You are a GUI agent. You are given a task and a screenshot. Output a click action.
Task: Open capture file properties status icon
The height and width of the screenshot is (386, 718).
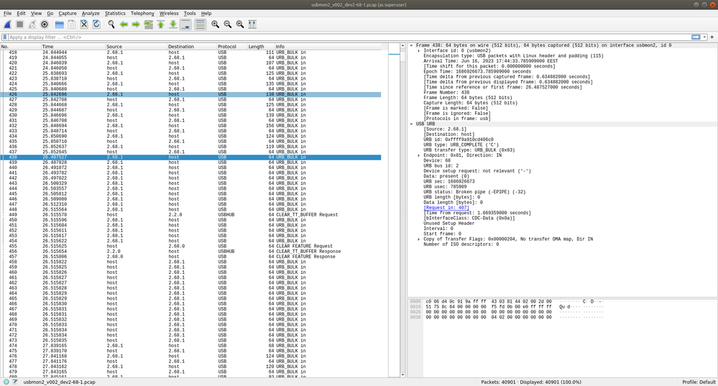point(15,382)
